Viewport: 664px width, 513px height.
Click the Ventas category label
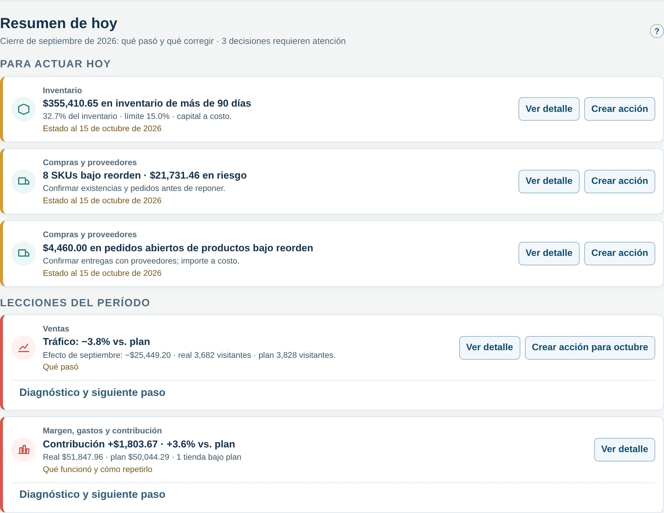(56, 329)
